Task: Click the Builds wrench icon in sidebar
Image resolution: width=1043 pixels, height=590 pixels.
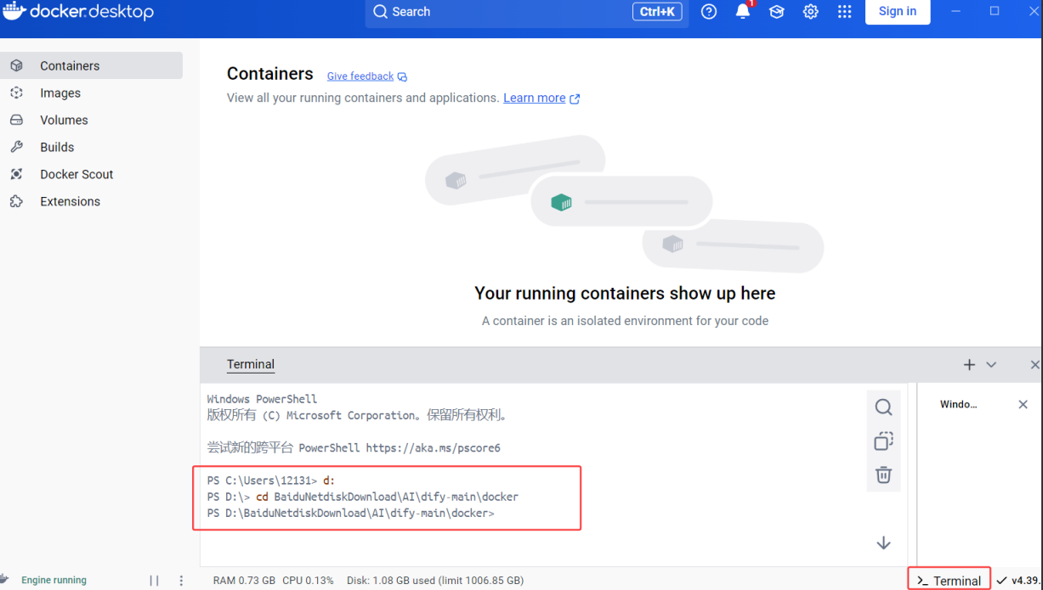Action: pos(16,147)
